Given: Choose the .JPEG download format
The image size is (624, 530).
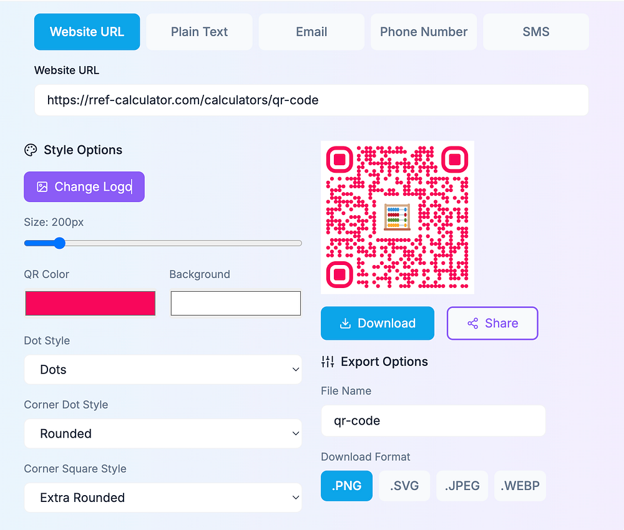Looking at the screenshot, I should click(x=462, y=486).
